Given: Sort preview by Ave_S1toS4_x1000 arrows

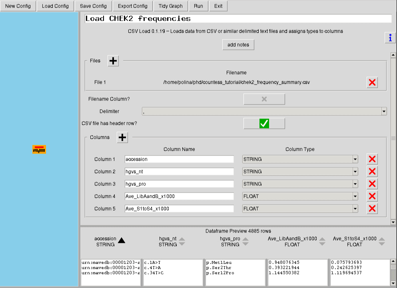Looking at the screenshot, I should coord(382,241).
